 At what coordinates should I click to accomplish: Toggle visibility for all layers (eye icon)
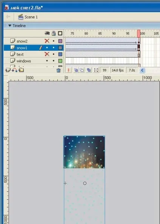(x=47, y=33)
